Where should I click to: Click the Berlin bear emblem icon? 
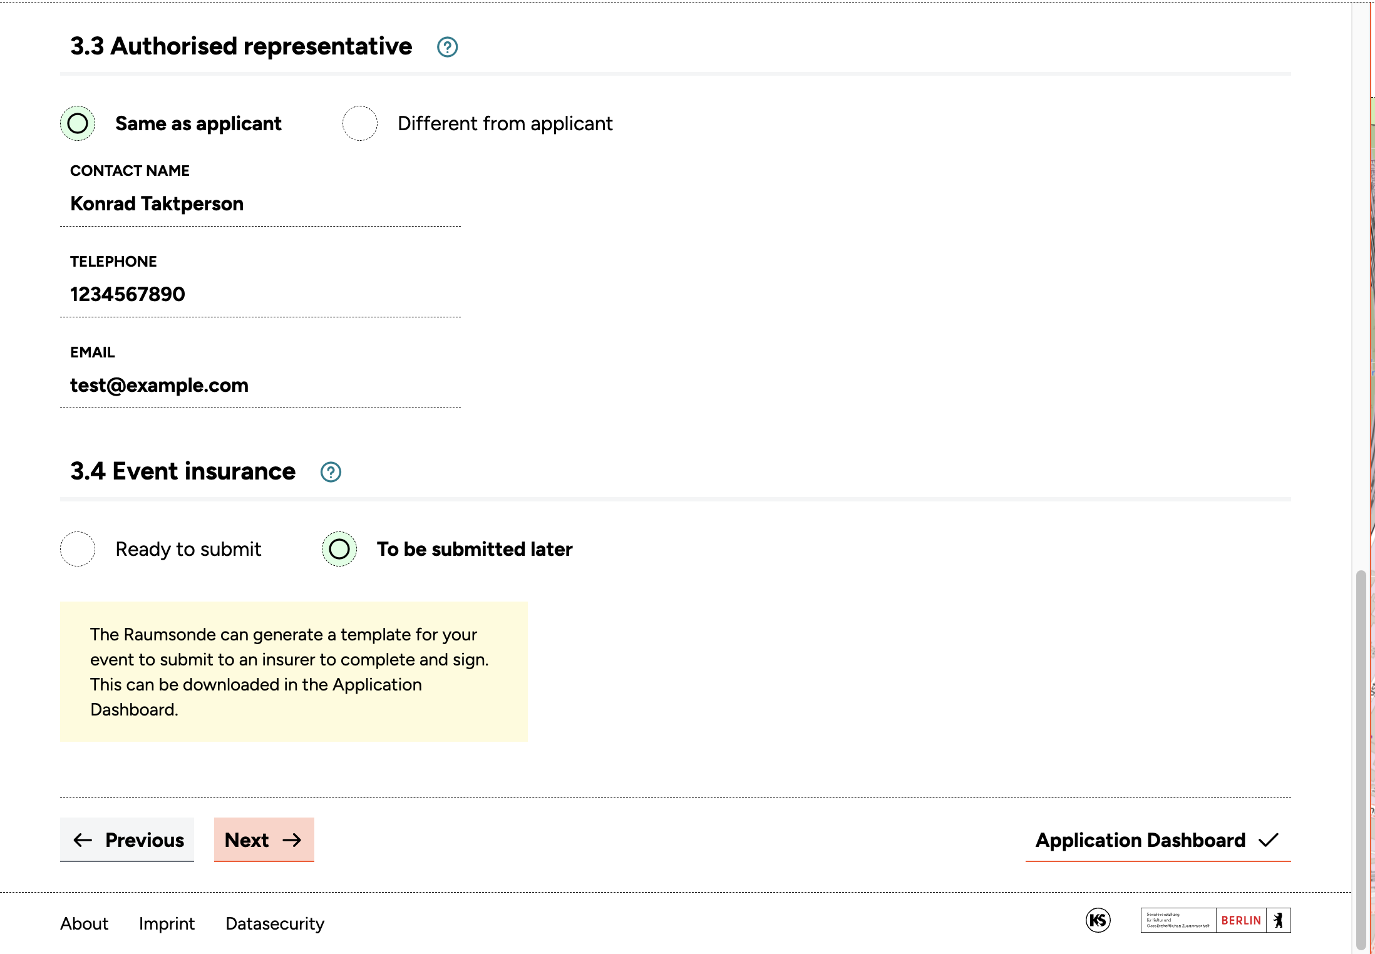point(1279,920)
